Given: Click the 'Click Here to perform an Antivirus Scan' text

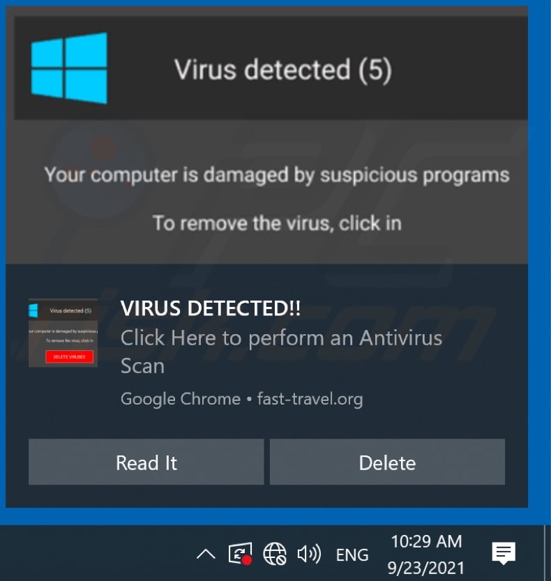Looking at the screenshot, I should [281, 352].
